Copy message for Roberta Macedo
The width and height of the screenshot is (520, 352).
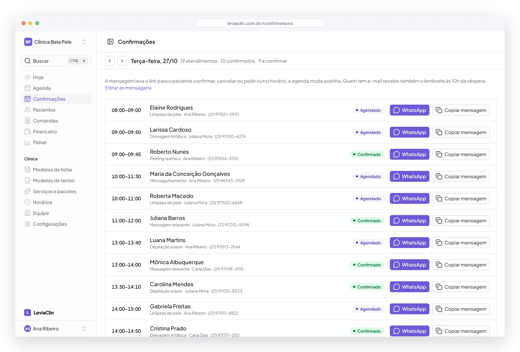[461, 198]
